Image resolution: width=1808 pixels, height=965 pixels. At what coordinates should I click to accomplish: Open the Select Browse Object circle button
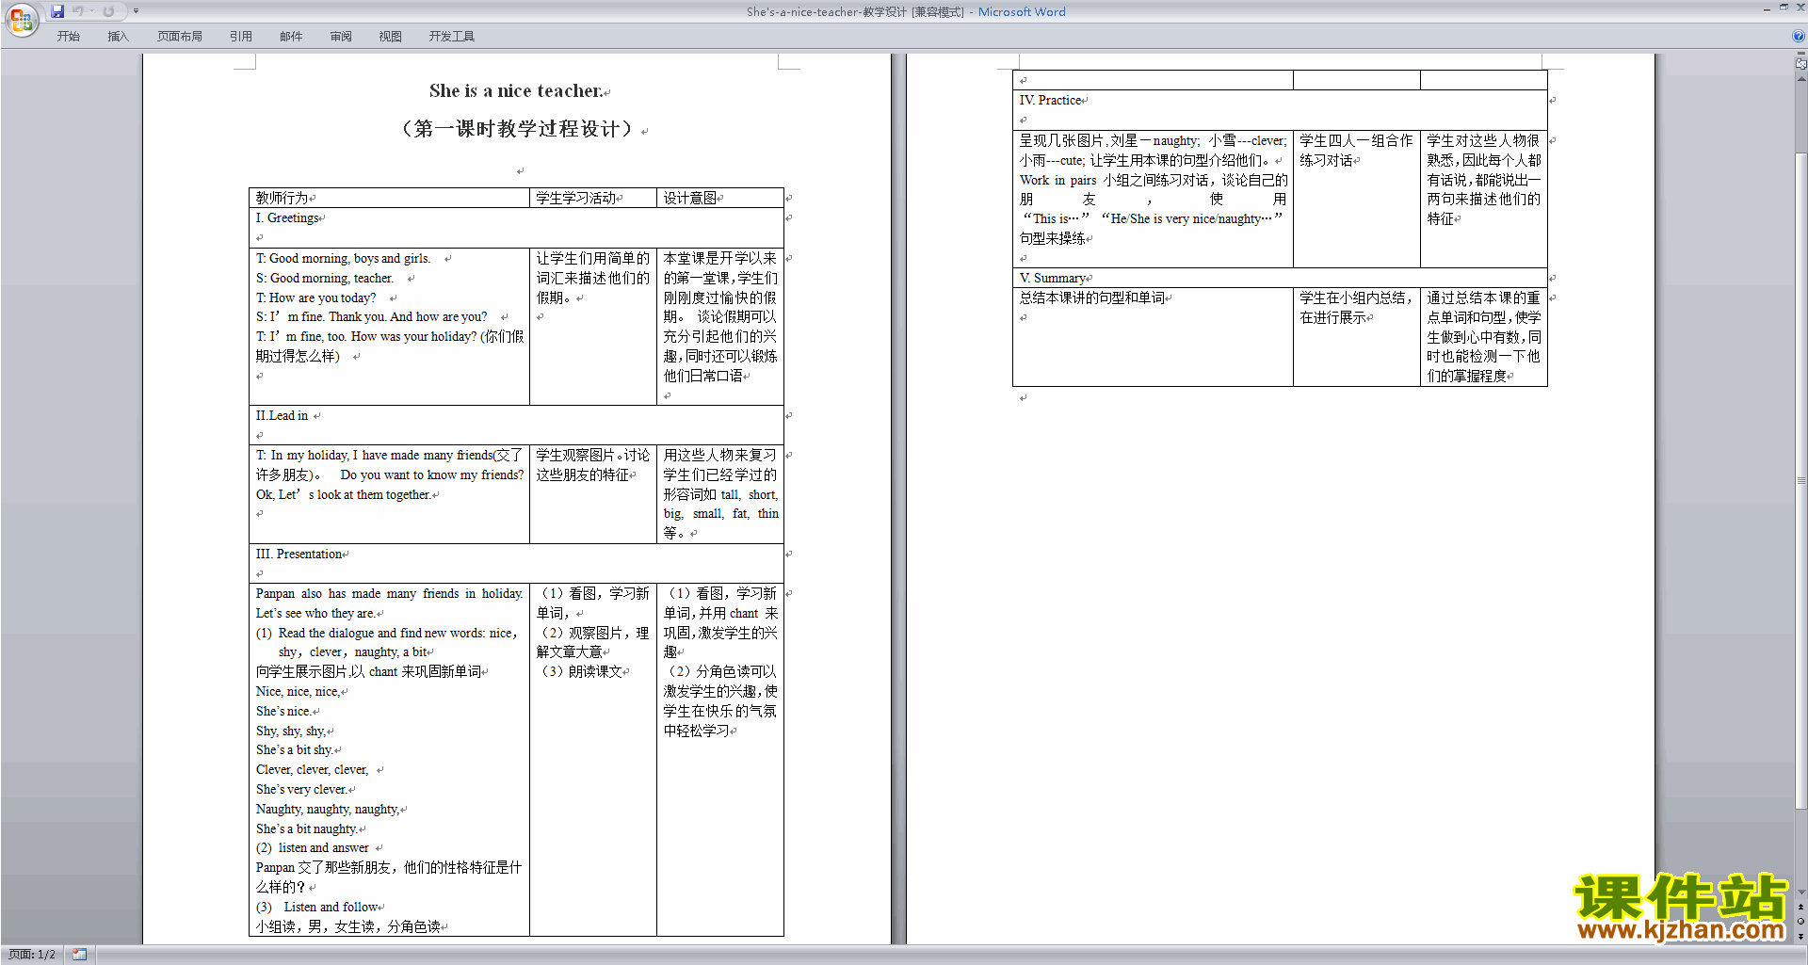(1800, 922)
